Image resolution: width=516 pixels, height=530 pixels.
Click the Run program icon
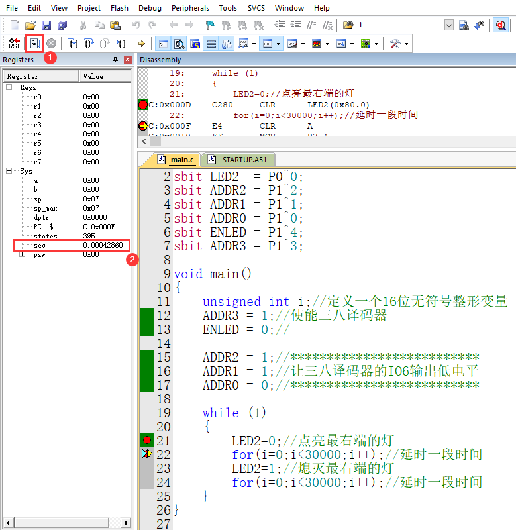coord(34,44)
